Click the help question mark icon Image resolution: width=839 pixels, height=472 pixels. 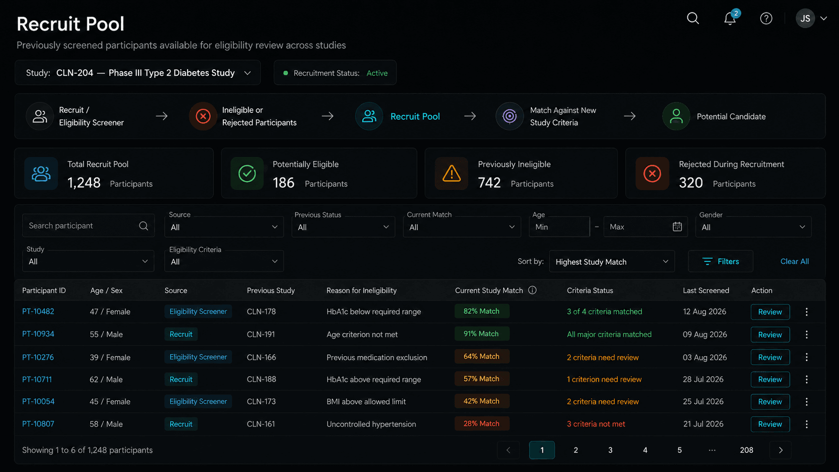coord(766,19)
